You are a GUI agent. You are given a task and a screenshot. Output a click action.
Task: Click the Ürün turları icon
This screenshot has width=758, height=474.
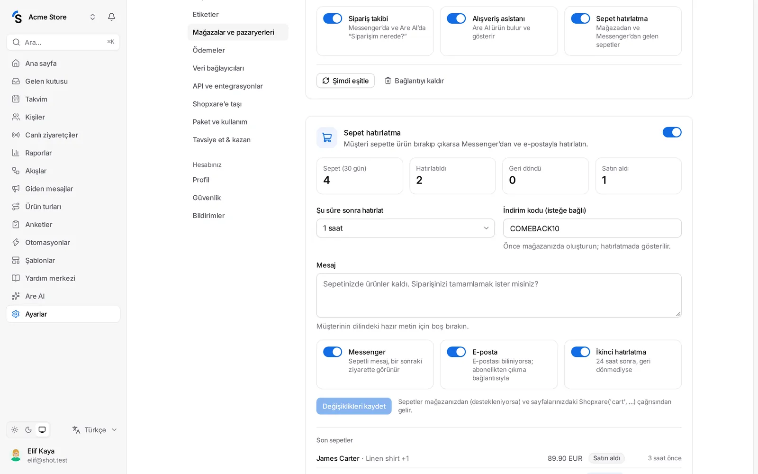(x=16, y=207)
